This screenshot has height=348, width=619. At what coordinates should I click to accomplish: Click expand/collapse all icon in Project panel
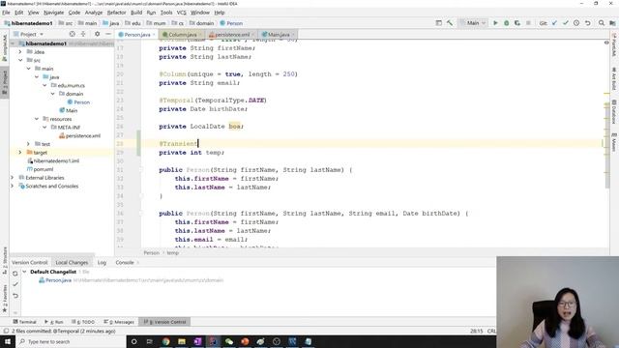[x=83, y=35]
